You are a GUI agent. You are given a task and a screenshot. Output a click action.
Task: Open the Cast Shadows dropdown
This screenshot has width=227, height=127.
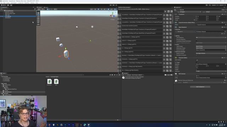(x=211, y=37)
